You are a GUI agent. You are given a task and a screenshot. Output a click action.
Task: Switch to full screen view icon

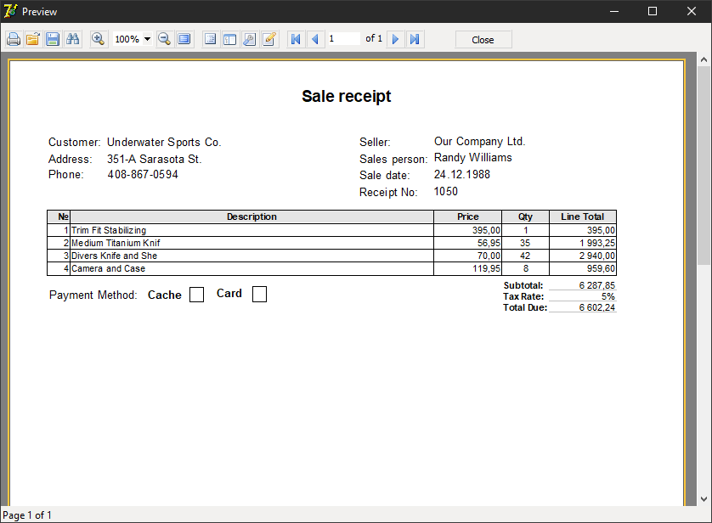click(184, 39)
